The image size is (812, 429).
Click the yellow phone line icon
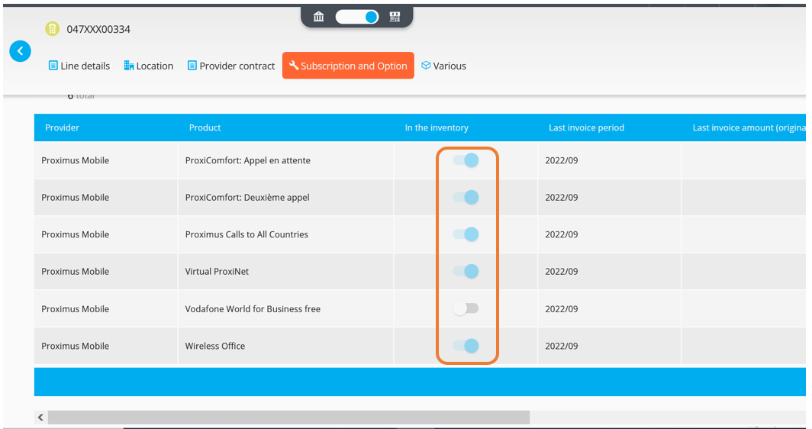[x=53, y=29]
